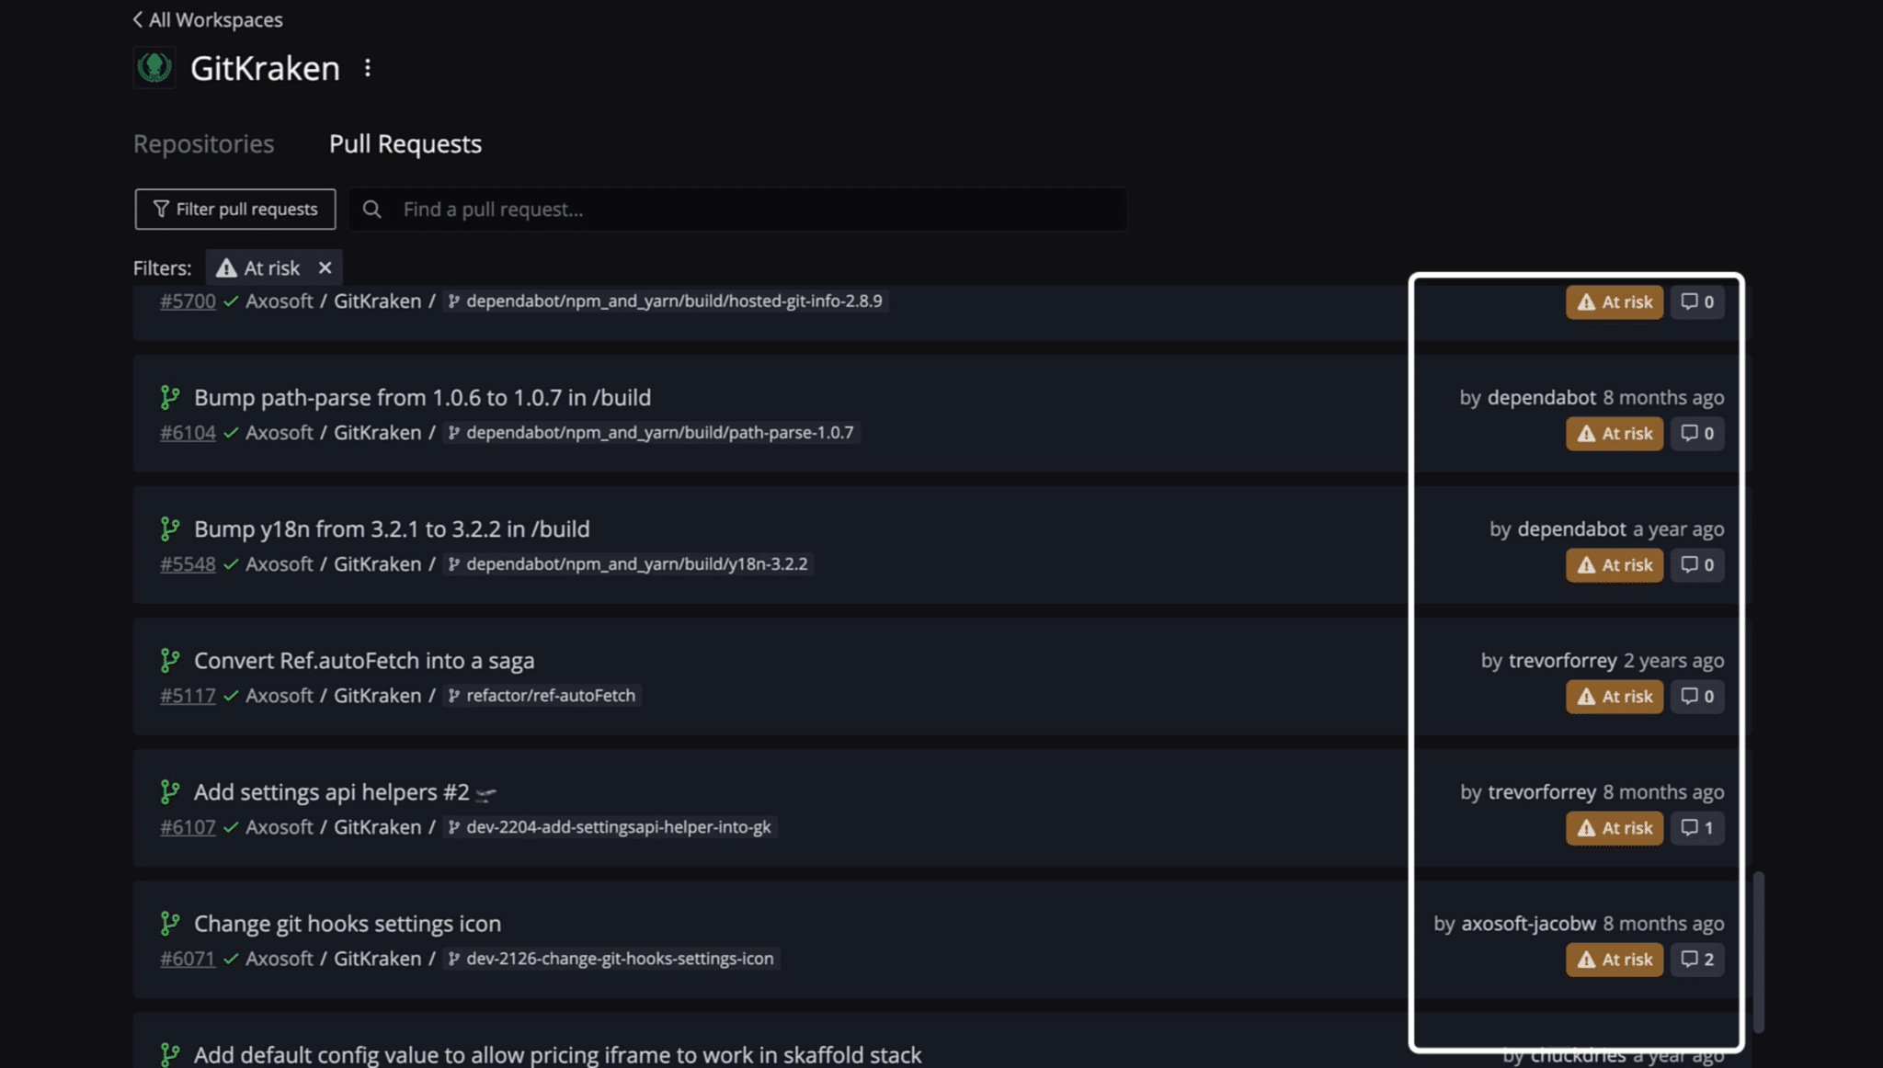Click the warning icon on PR #5117

1585,697
